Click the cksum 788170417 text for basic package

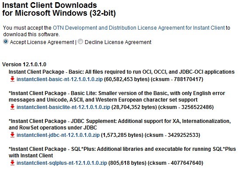[177, 79]
